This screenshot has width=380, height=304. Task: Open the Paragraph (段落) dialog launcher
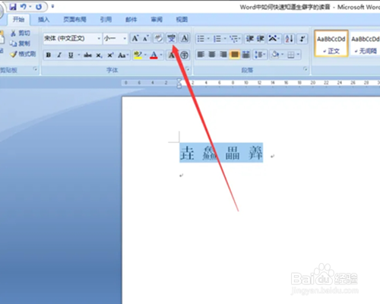(306, 69)
